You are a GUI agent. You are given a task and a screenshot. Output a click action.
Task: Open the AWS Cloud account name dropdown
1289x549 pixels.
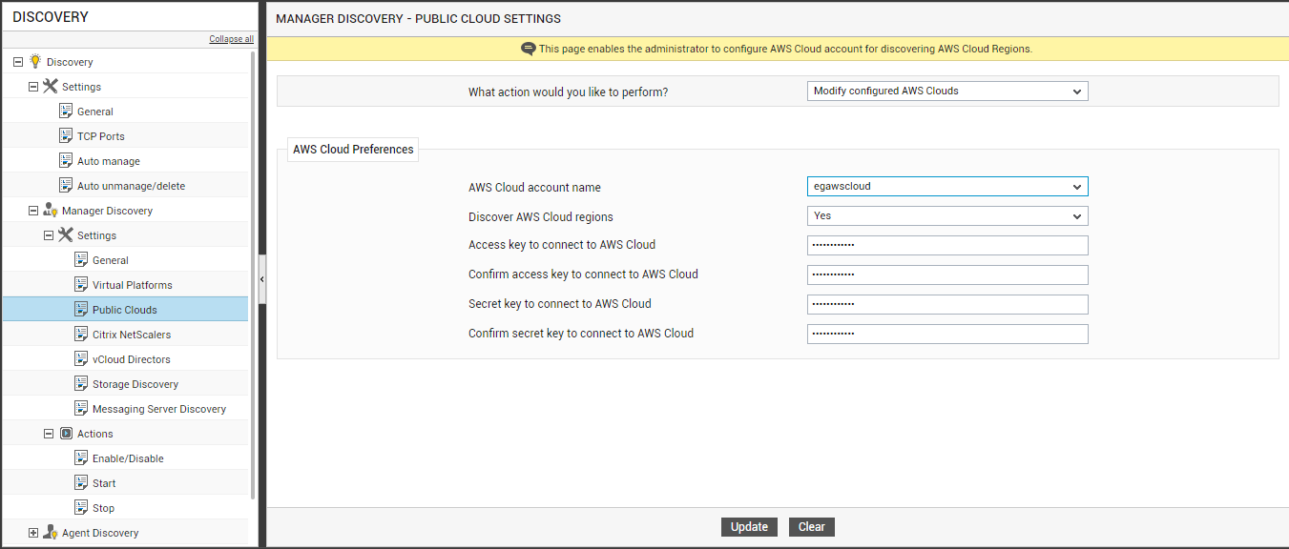[947, 187]
